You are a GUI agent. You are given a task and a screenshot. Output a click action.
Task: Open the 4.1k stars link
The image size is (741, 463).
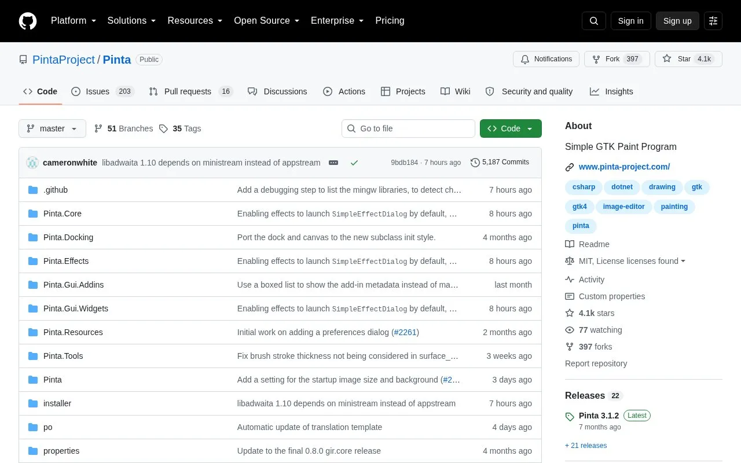[x=590, y=313]
